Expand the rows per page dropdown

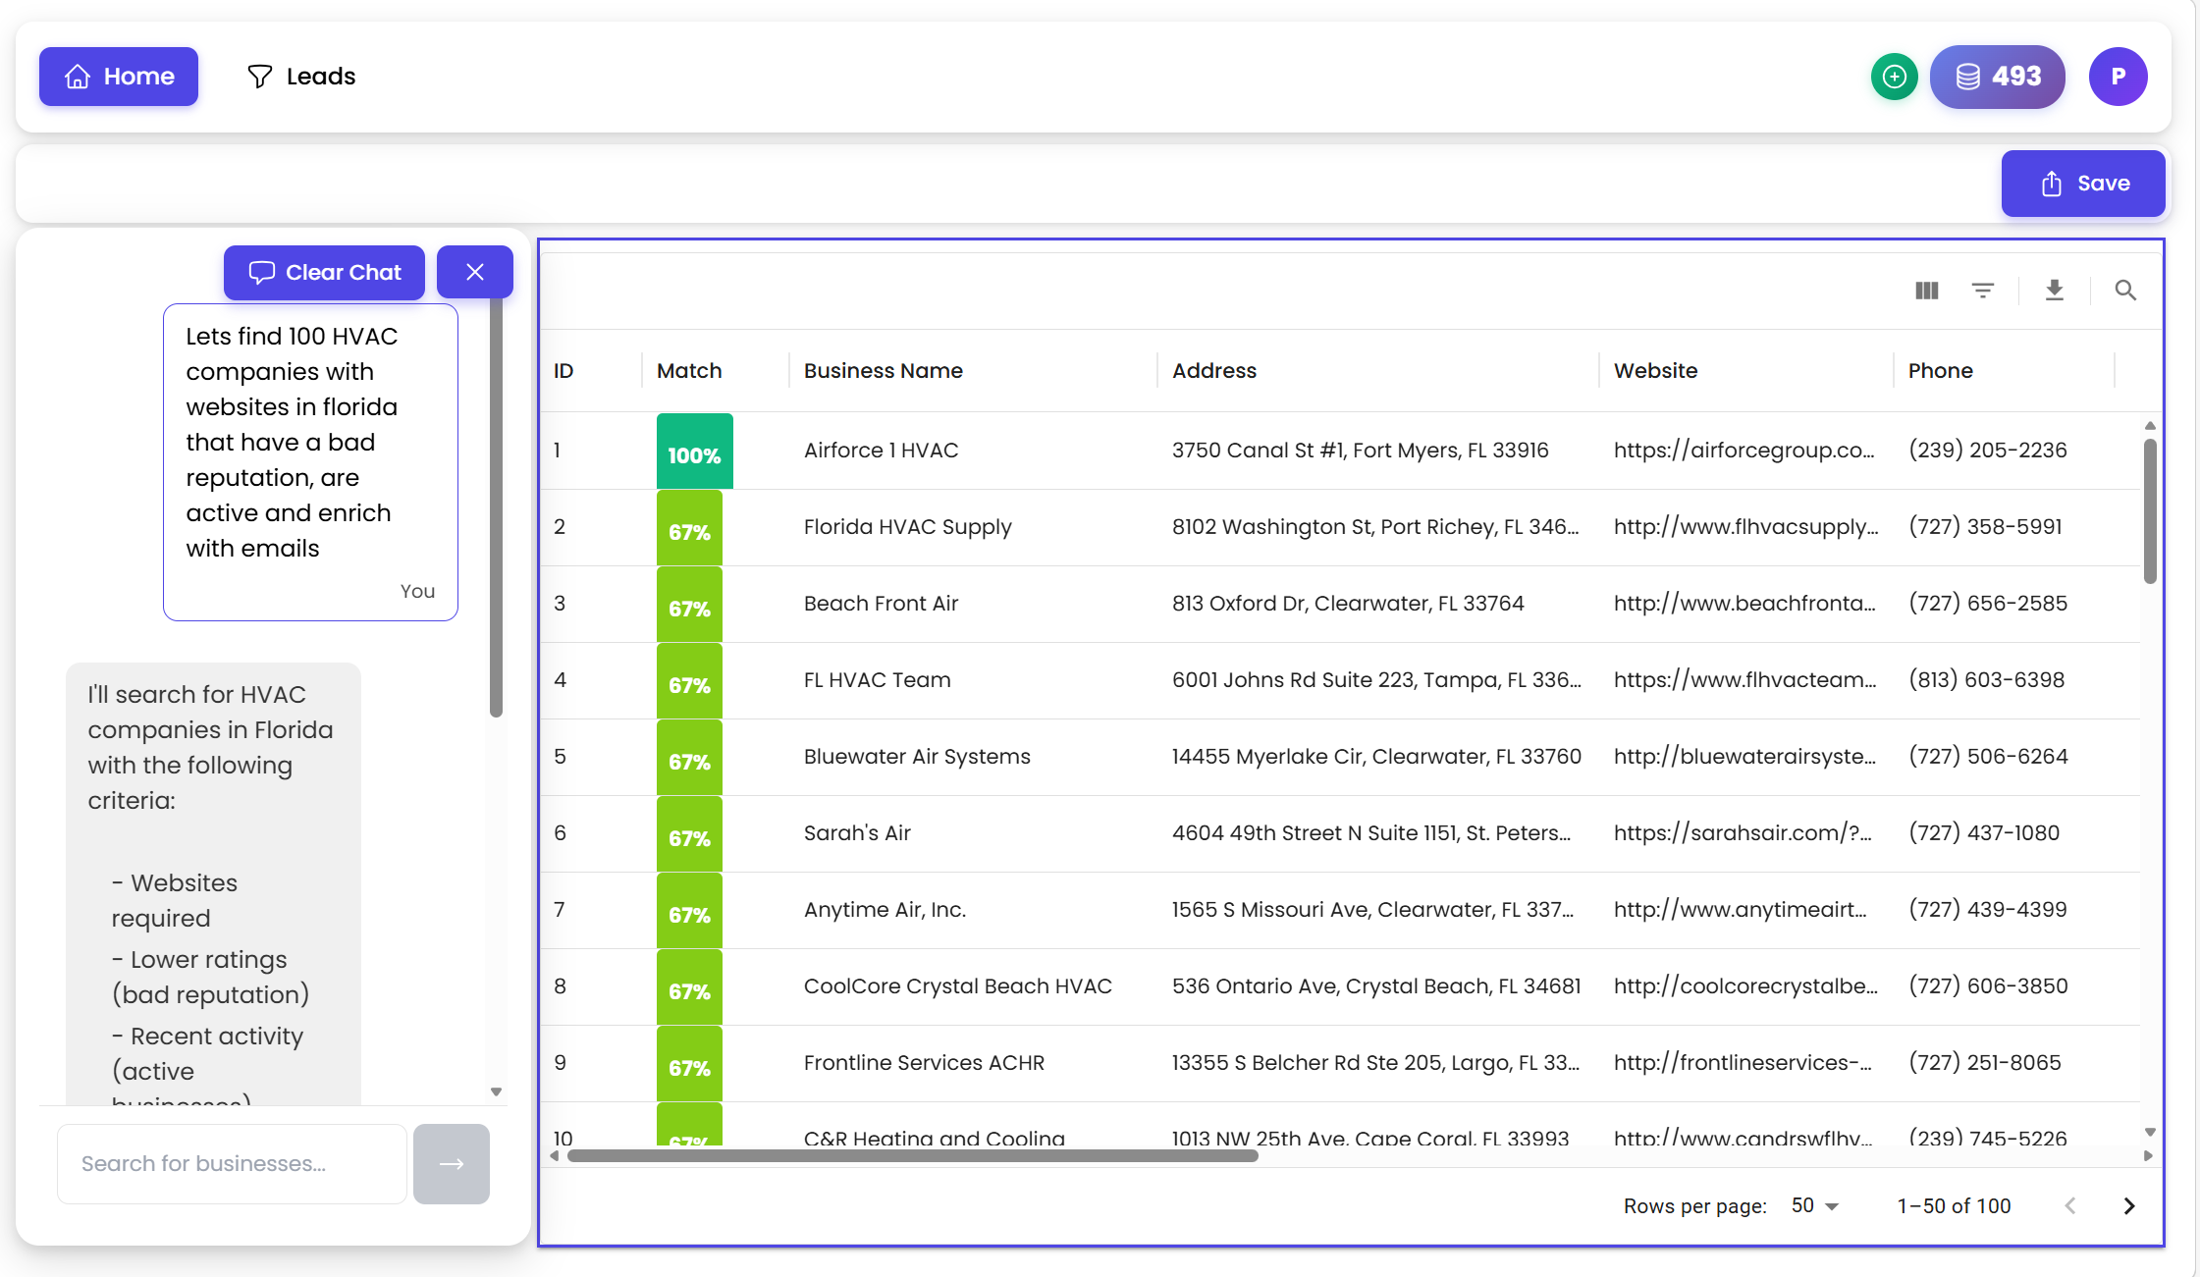(1814, 1205)
